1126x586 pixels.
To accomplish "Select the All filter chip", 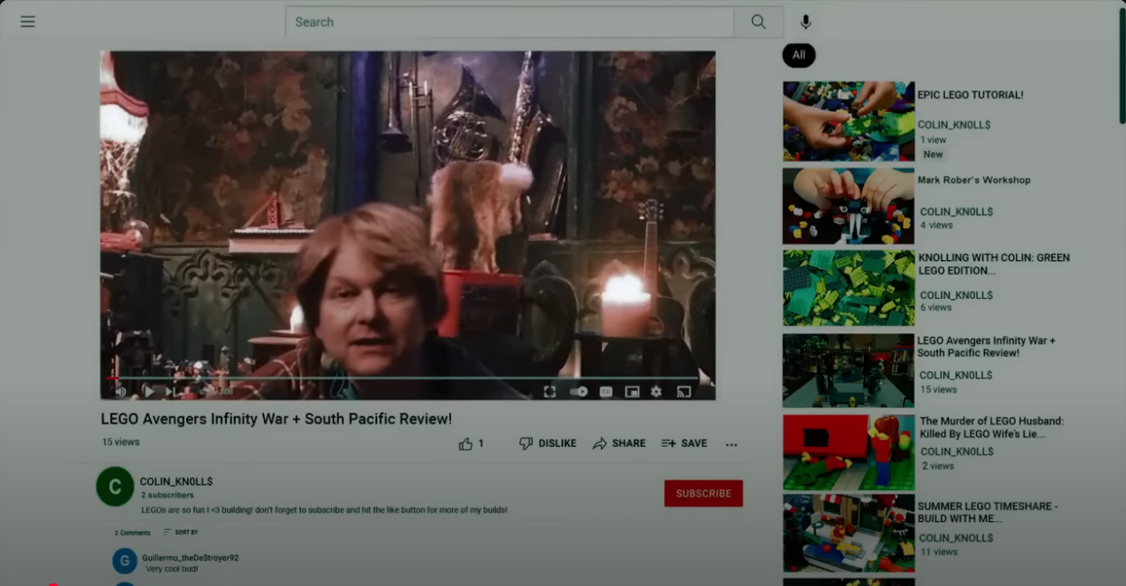I will (799, 55).
